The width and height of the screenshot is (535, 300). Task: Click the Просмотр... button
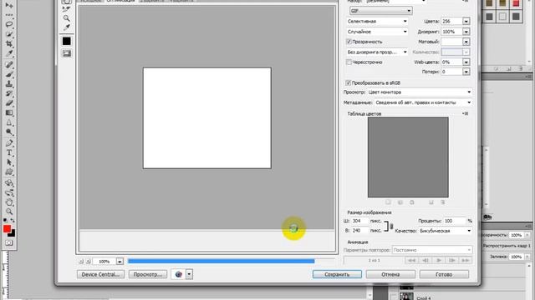click(x=148, y=274)
